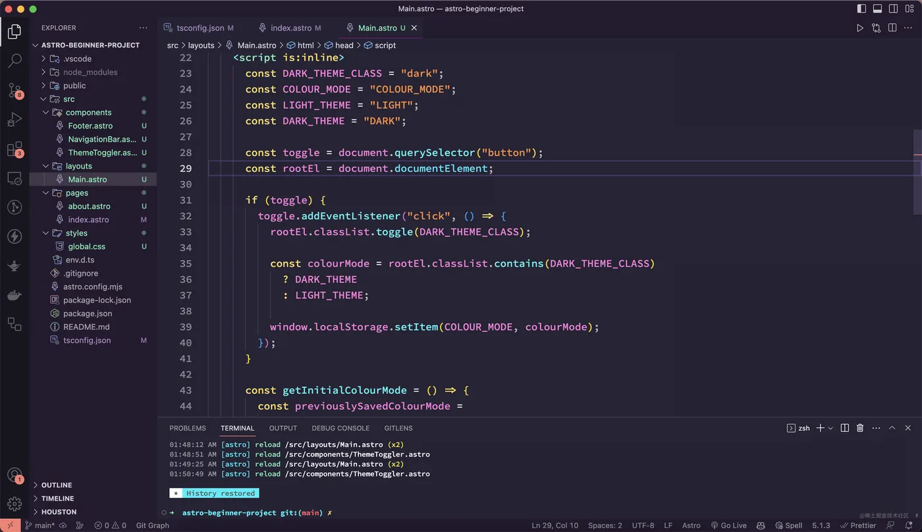Image resolution: width=922 pixels, height=532 pixels.
Task: Open the Run and Debug view
Action: (x=14, y=120)
